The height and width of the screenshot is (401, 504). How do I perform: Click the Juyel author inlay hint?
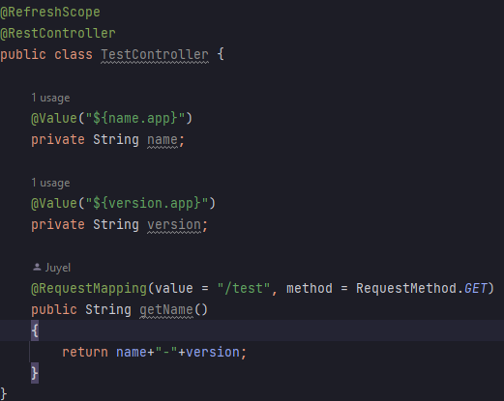(x=51, y=268)
